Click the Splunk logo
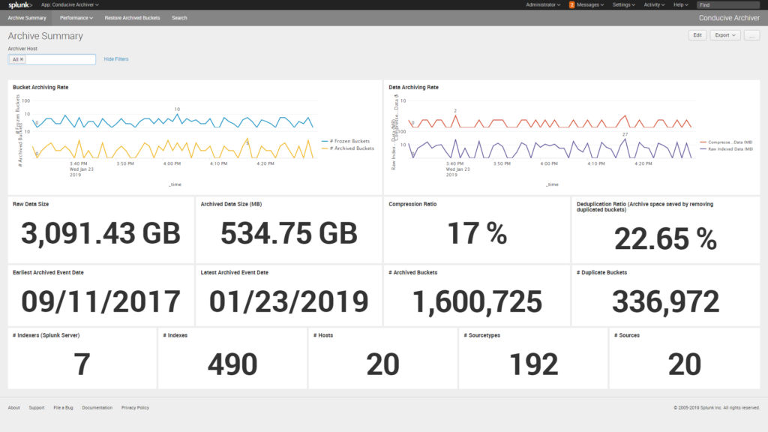This screenshot has width=768, height=432. pyautogui.click(x=20, y=5)
